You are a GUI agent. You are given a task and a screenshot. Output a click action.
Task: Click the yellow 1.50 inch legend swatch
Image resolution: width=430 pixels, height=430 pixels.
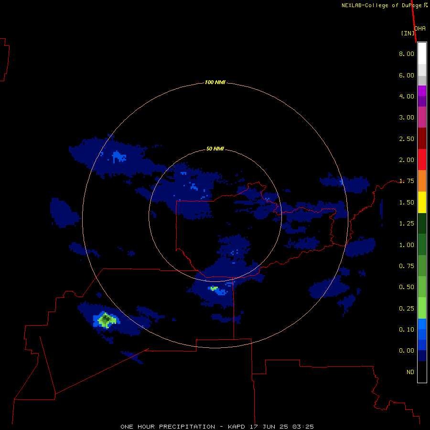coord(422,202)
